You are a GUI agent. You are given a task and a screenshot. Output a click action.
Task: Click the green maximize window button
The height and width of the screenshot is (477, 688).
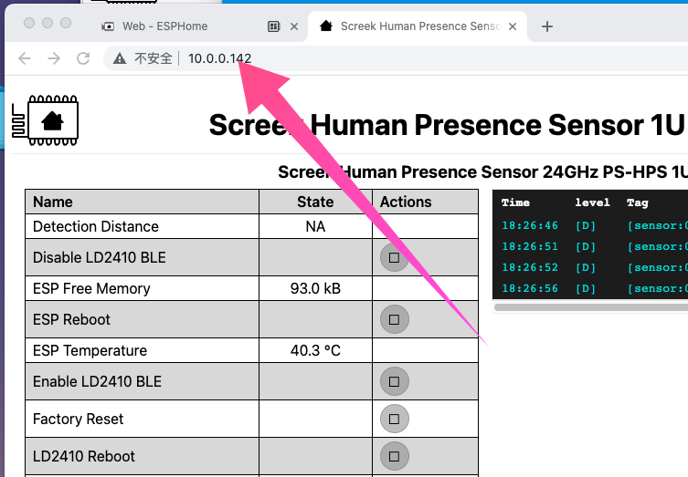coord(66,23)
